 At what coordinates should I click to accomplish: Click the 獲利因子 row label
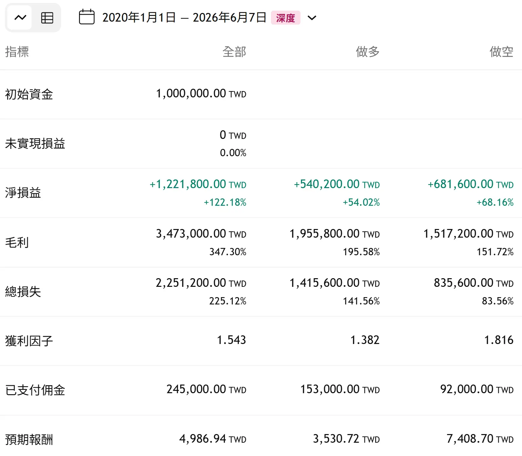click(29, 341)
